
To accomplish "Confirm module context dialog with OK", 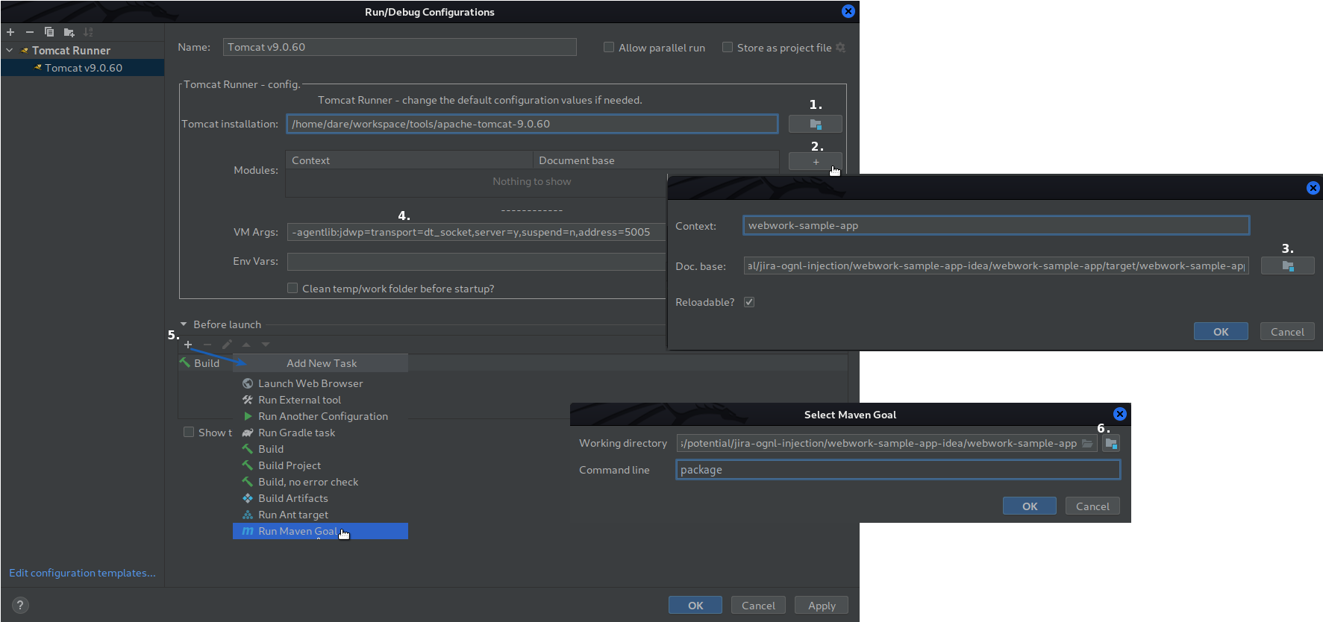I will [x=1221, y=332].
